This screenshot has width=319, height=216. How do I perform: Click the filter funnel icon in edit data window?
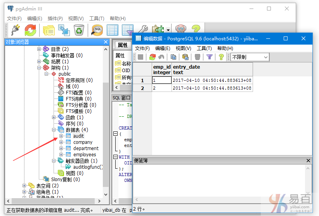pos(209,57)
